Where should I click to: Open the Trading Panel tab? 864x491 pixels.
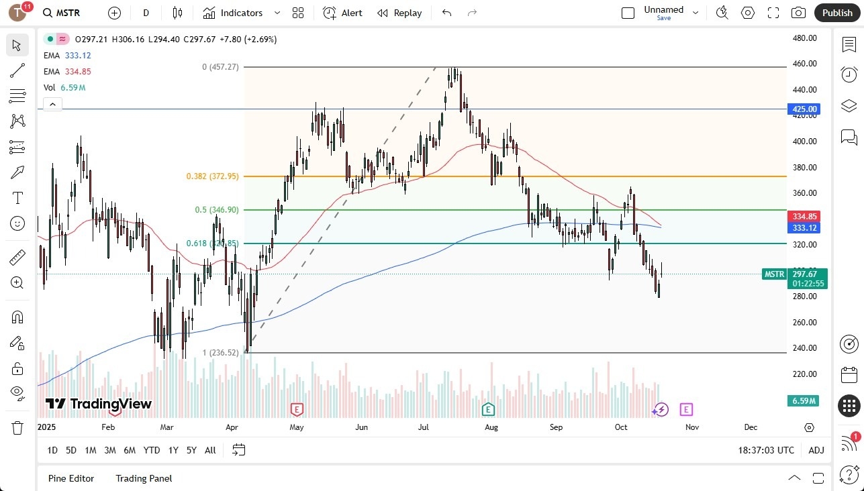point(143,478)
